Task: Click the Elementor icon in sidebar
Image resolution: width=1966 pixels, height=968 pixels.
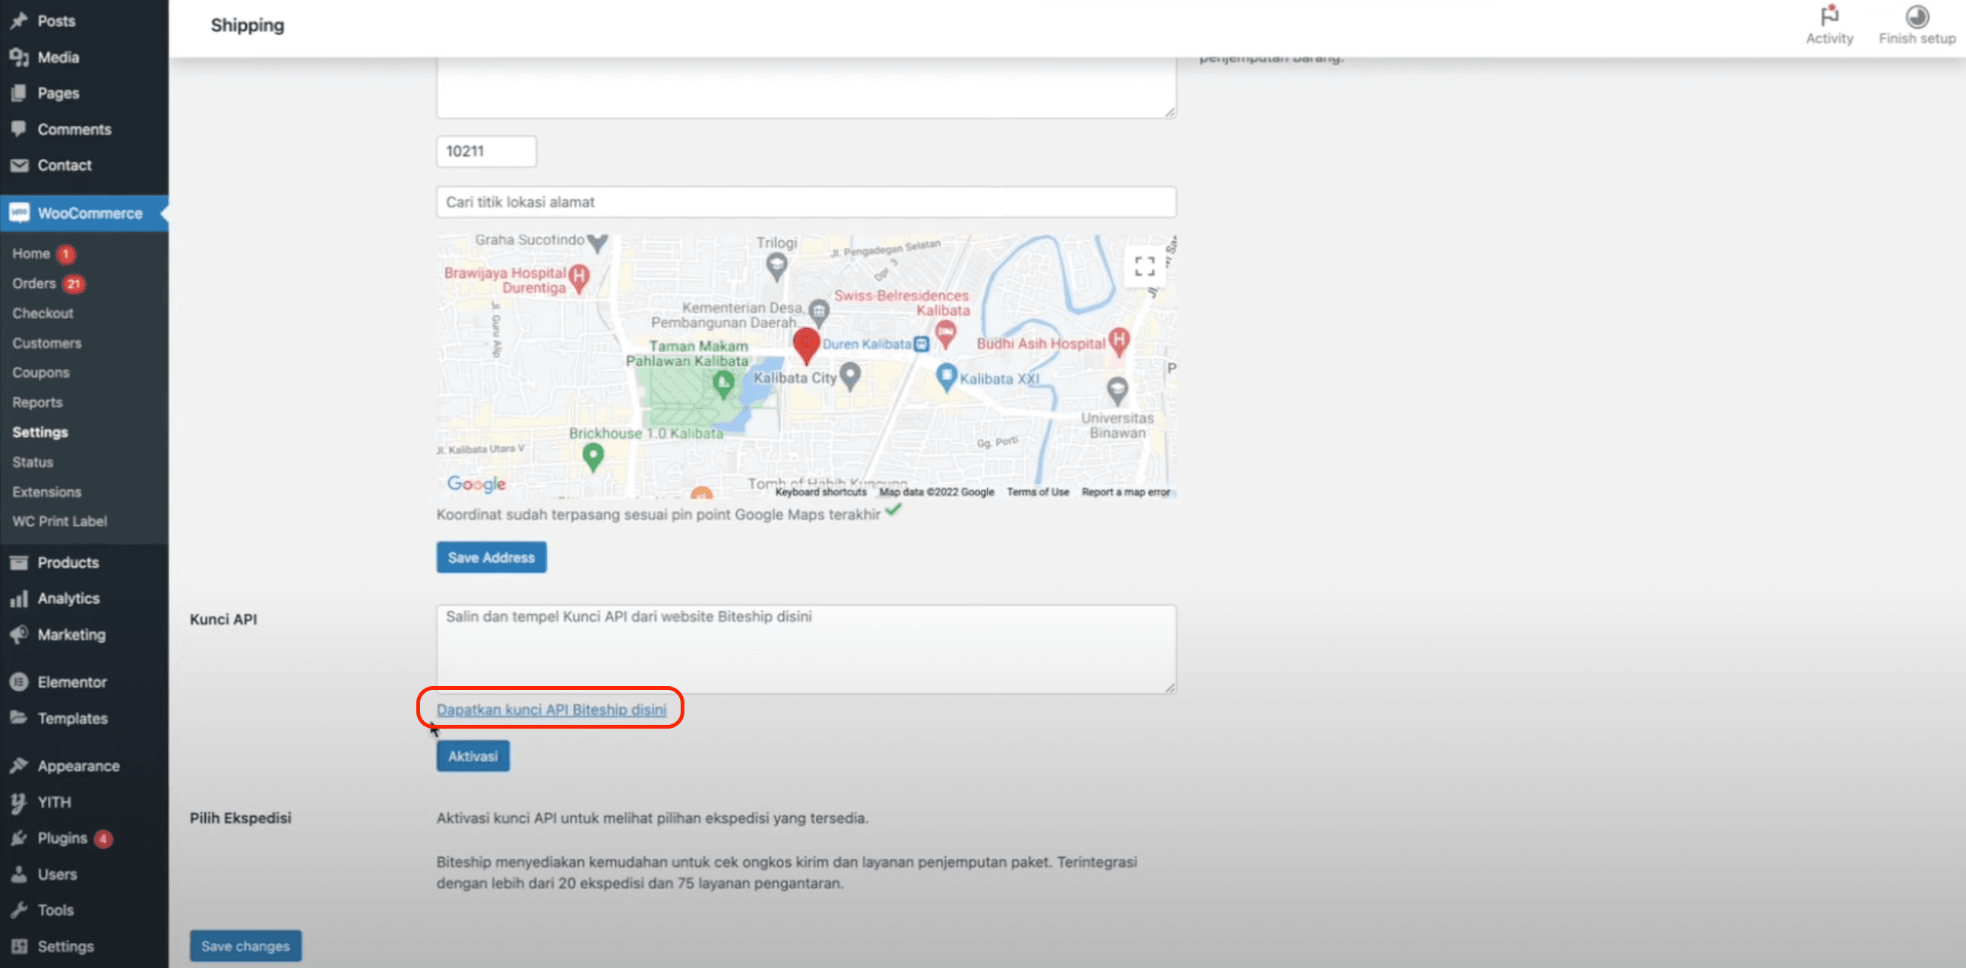Action: click(x=19, y=682)
